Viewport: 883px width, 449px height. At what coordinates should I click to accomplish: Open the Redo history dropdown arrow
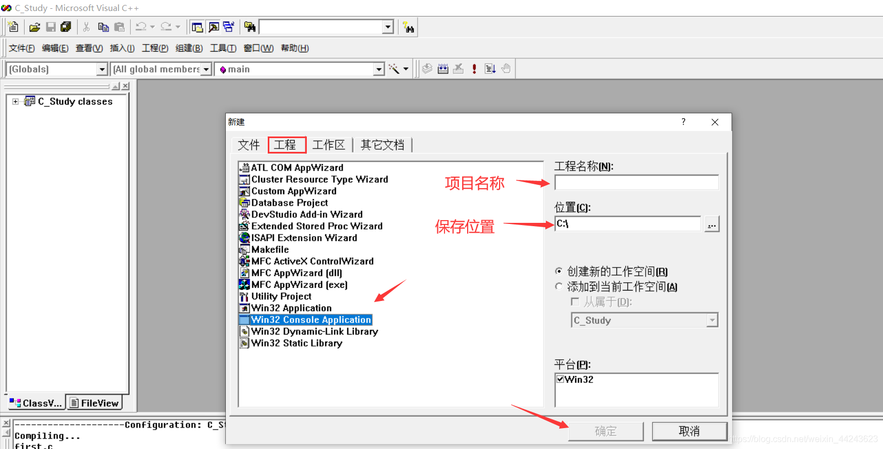tap(178, 27)
